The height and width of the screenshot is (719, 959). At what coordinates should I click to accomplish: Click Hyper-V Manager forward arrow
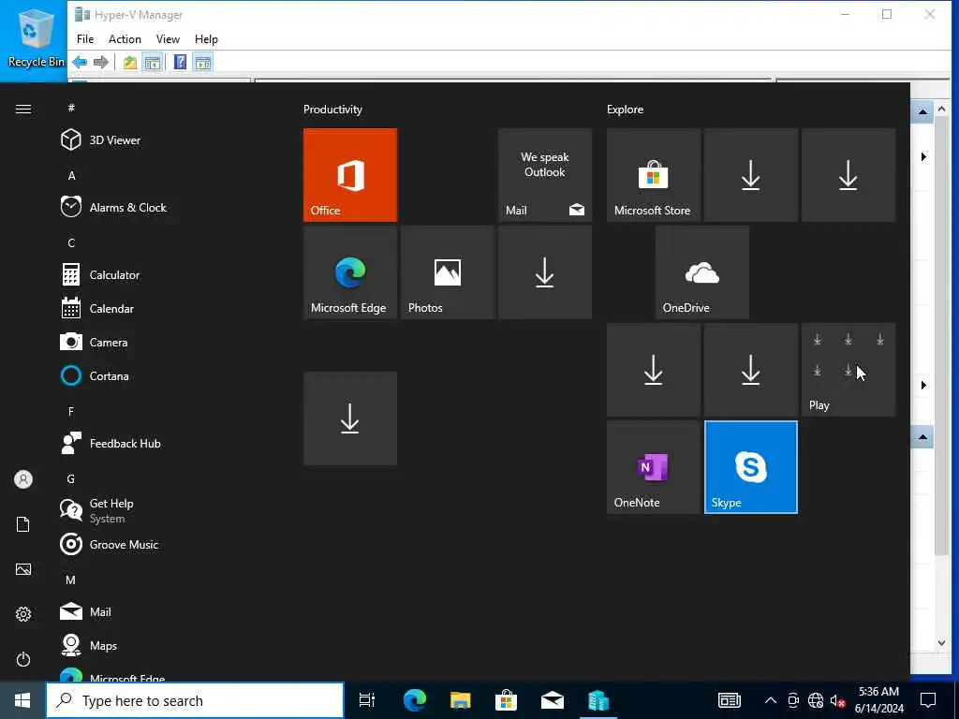pos(101,62)
